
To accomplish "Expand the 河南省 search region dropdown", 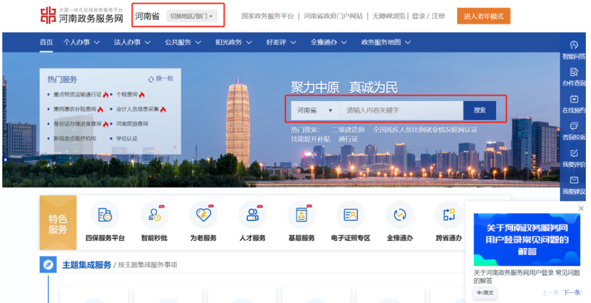I will pos(315,110).
